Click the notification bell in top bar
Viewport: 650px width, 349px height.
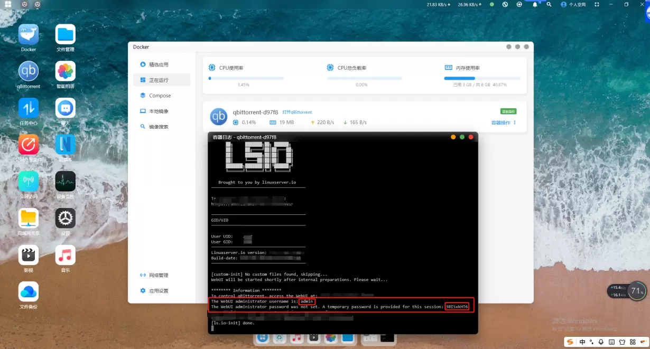[535, 4]
